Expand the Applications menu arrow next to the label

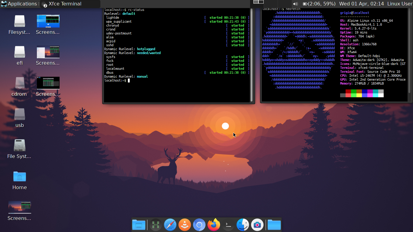39,4
